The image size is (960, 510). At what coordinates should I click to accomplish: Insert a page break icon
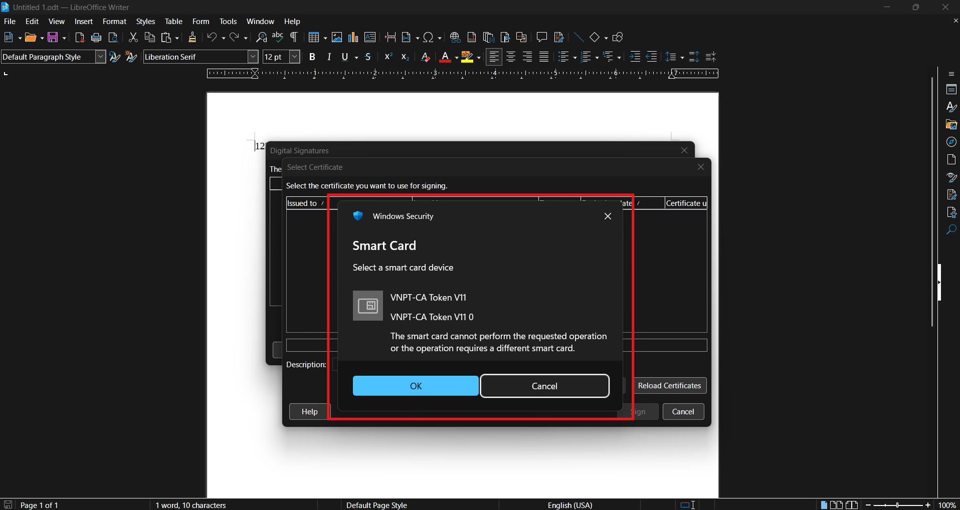pyautogui.click(x=391, y=38)
